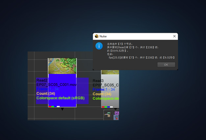Select the Read2 node thumbnail
The height and width of the screenshot is (140, 206).
click(x=62, y=66)
